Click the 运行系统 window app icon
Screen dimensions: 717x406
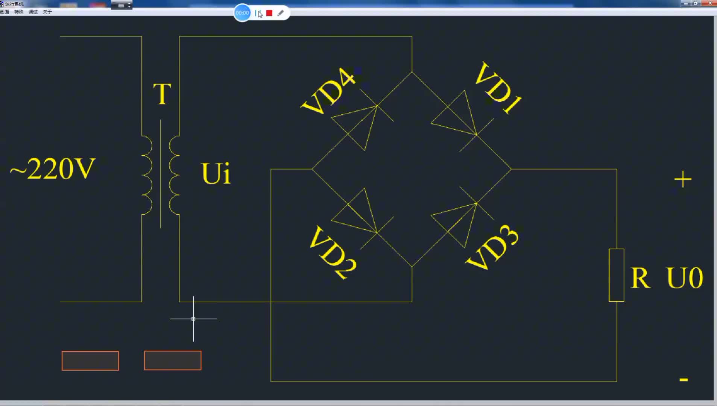pyautogui.click(x=2, y=4)
